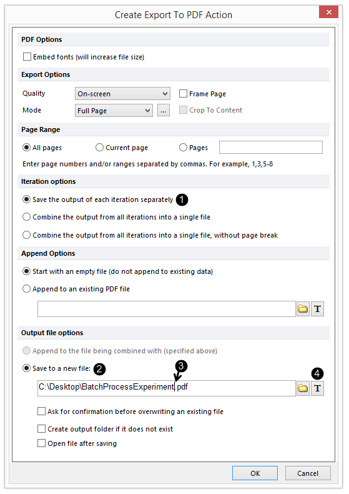Browse folder for Save to a new file

[303, 388]
